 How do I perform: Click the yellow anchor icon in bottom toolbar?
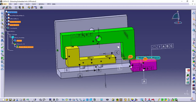point(129,100)
